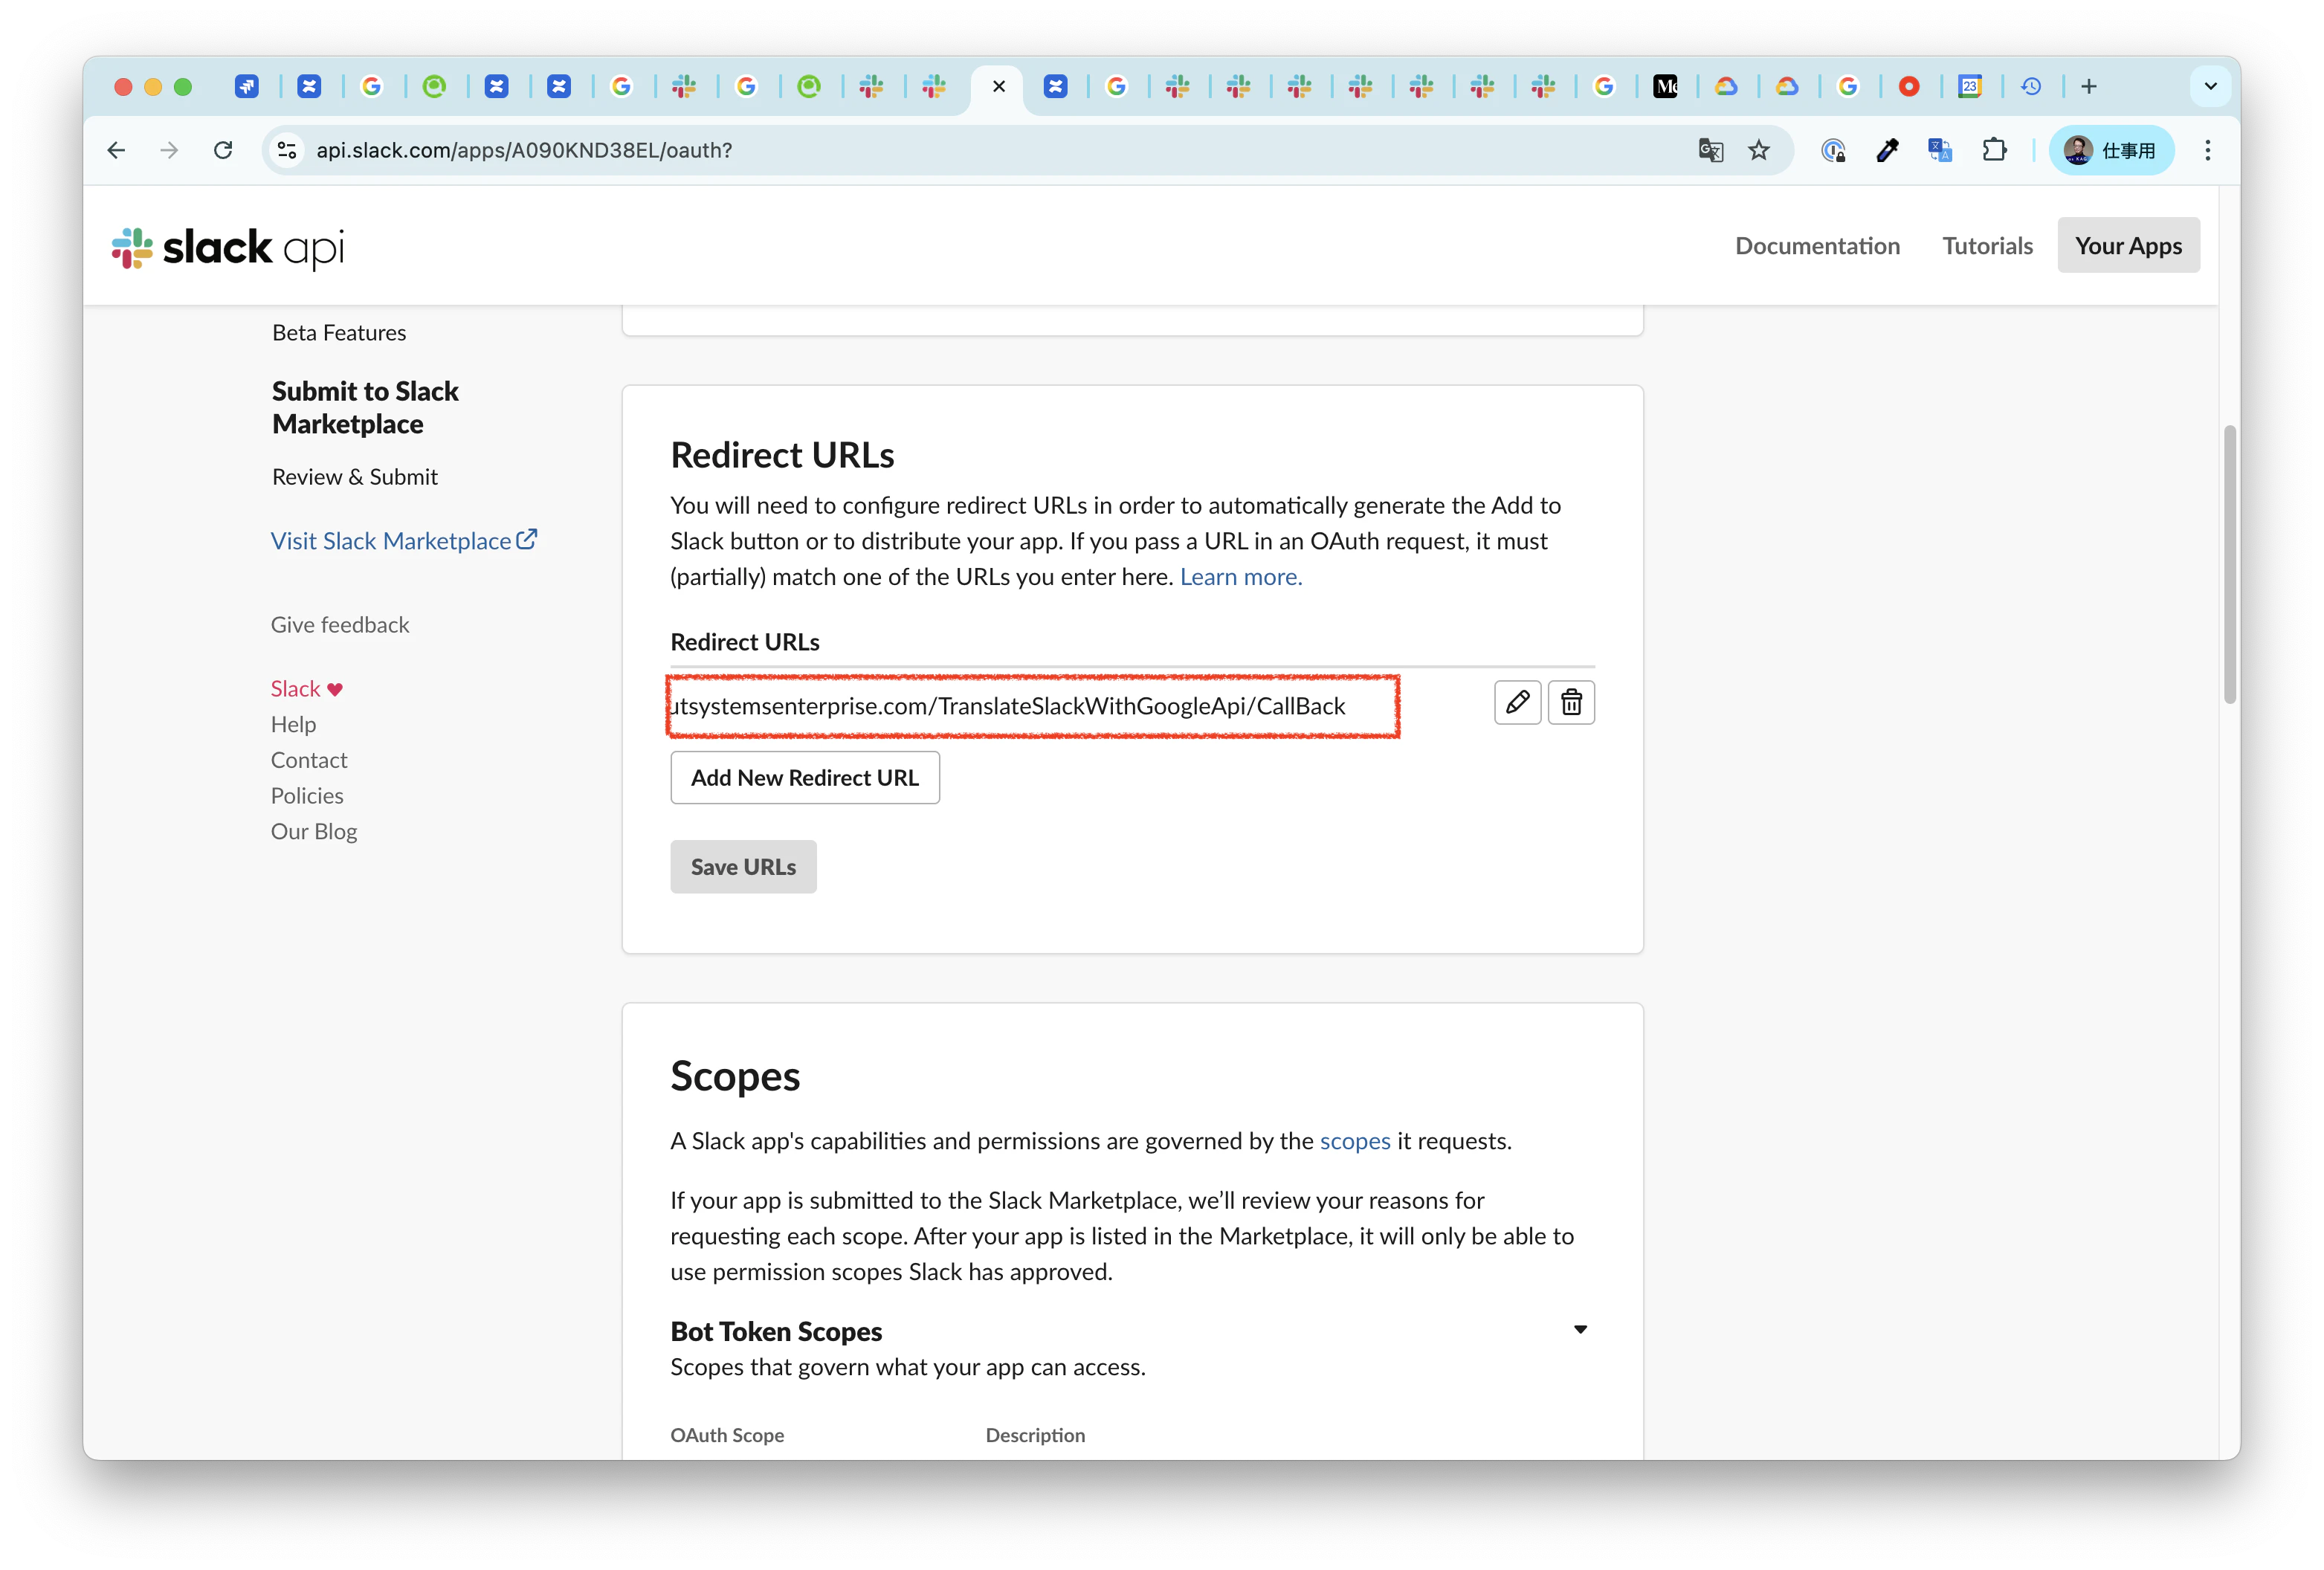Open the Visit Slack Marketplace link
This screenshot has width=2324, height=1570.
point(403,540)
